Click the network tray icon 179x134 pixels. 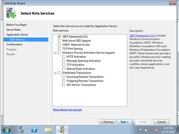click(151, 130)
